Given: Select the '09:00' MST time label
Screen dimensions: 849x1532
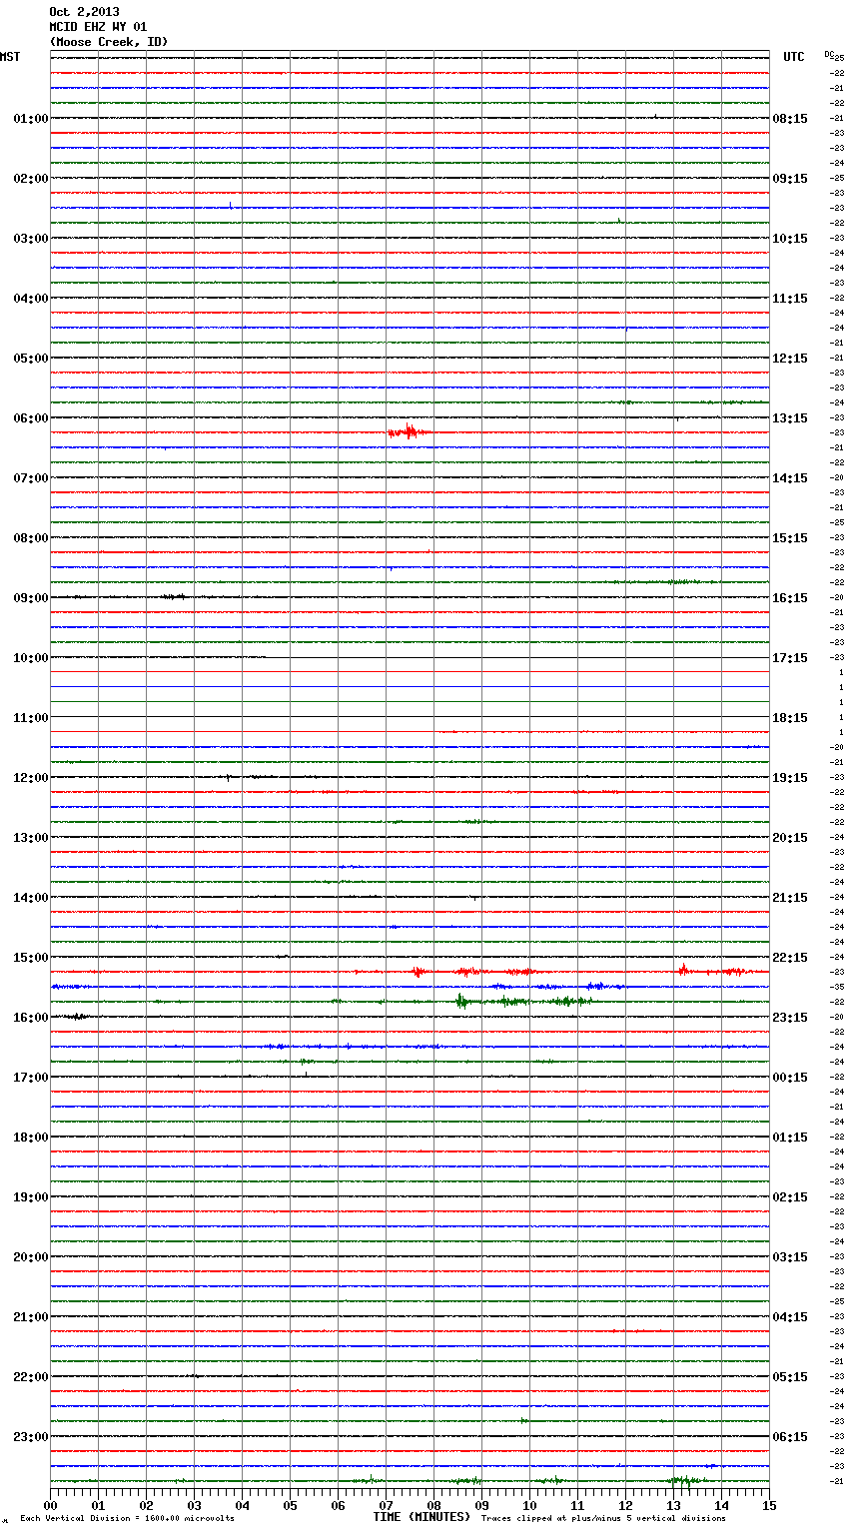Looking at the screenshot, I should (x=31, y=598).
